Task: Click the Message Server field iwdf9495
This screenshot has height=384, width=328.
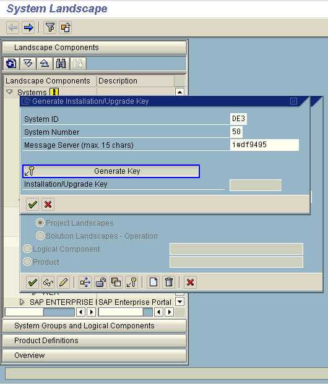Action: [264, 145]
